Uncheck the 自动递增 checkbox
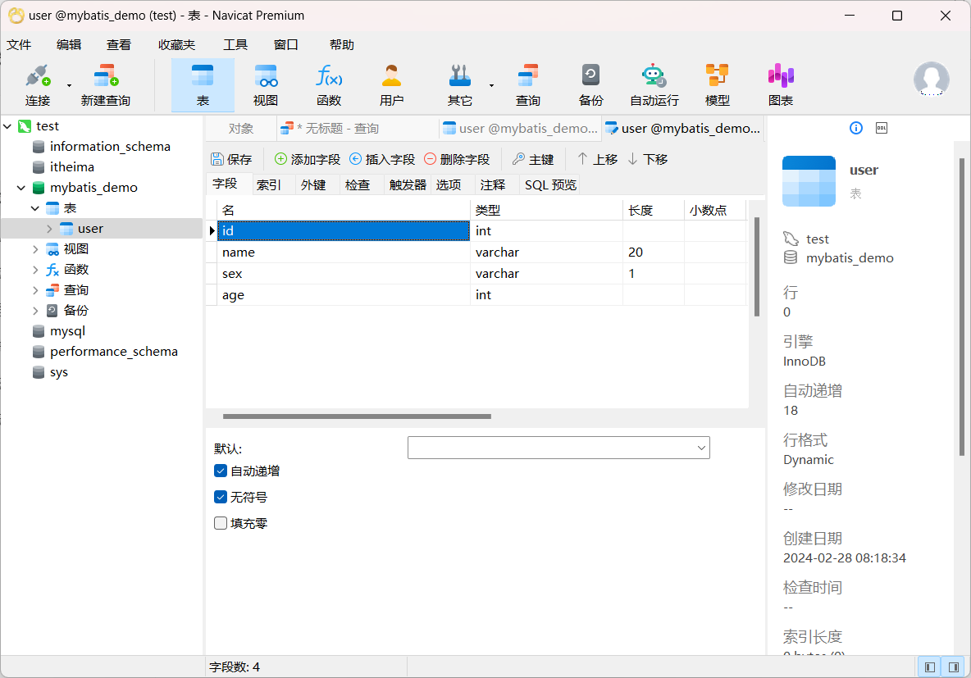 (x=221, y=471)
